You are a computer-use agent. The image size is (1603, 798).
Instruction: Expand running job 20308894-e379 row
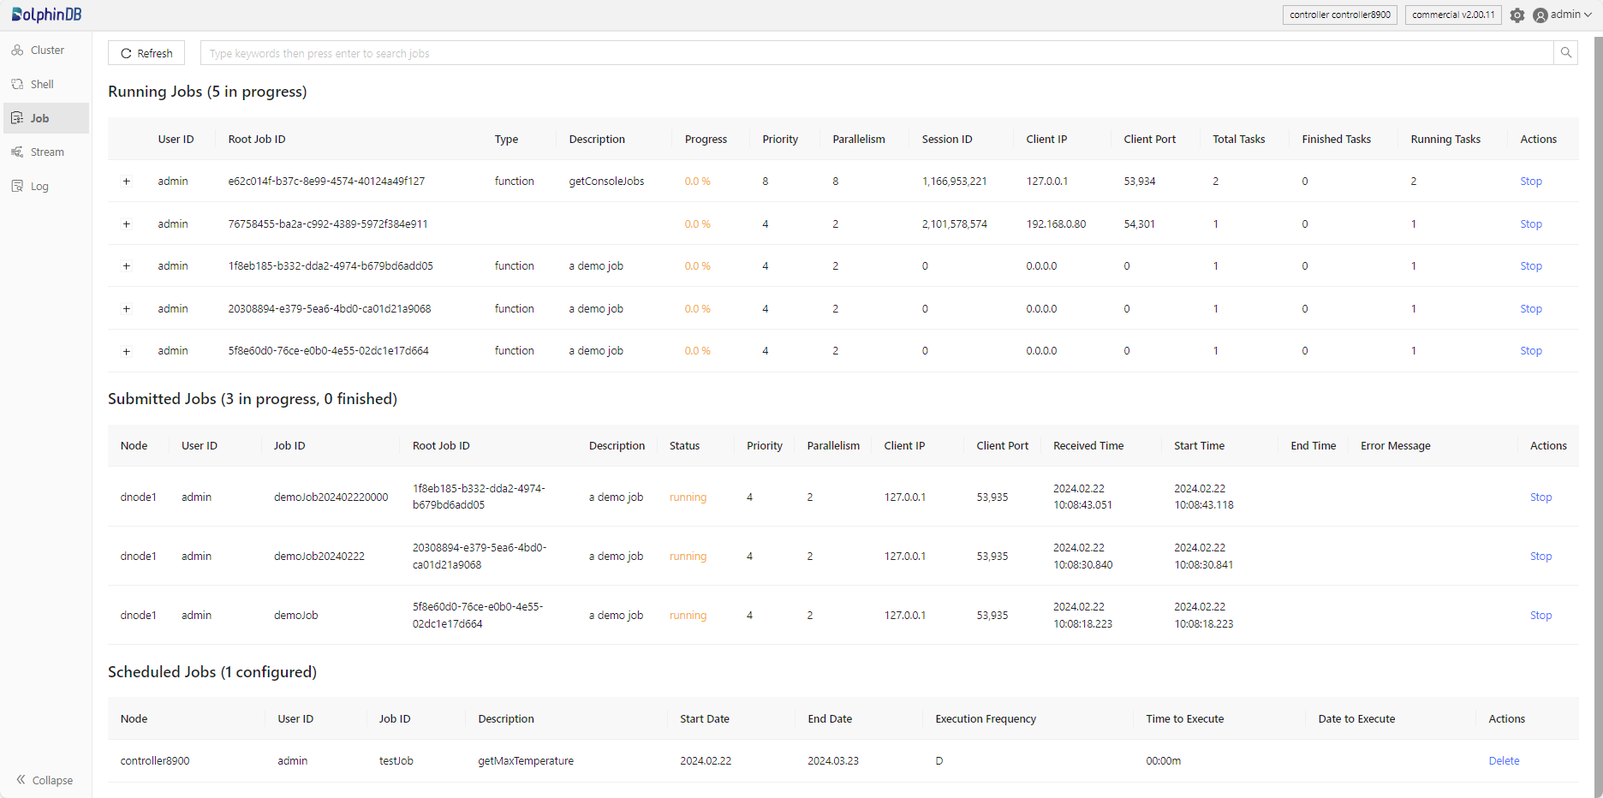pos(127,309)
